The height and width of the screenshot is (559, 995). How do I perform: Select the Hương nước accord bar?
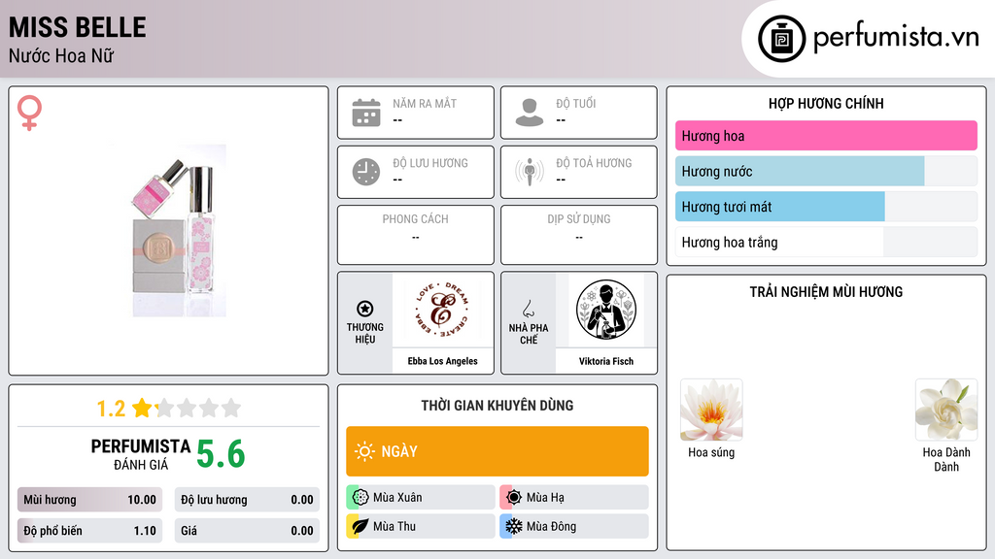(826, 171)
